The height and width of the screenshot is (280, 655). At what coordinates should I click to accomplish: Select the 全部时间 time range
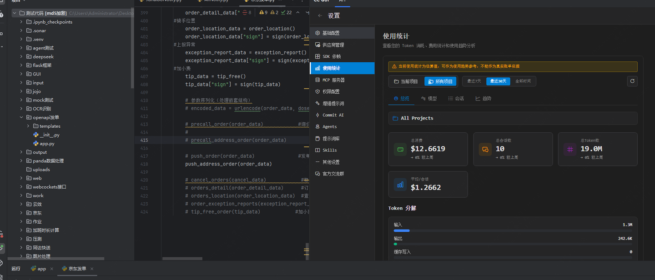[x=523, y=81]
